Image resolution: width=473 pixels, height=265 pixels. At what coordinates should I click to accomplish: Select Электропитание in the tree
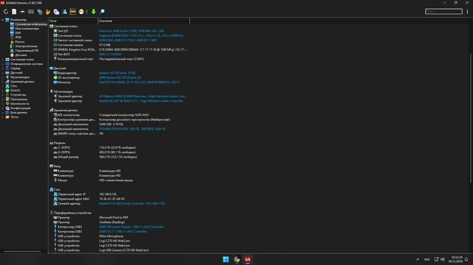(26, 46)
